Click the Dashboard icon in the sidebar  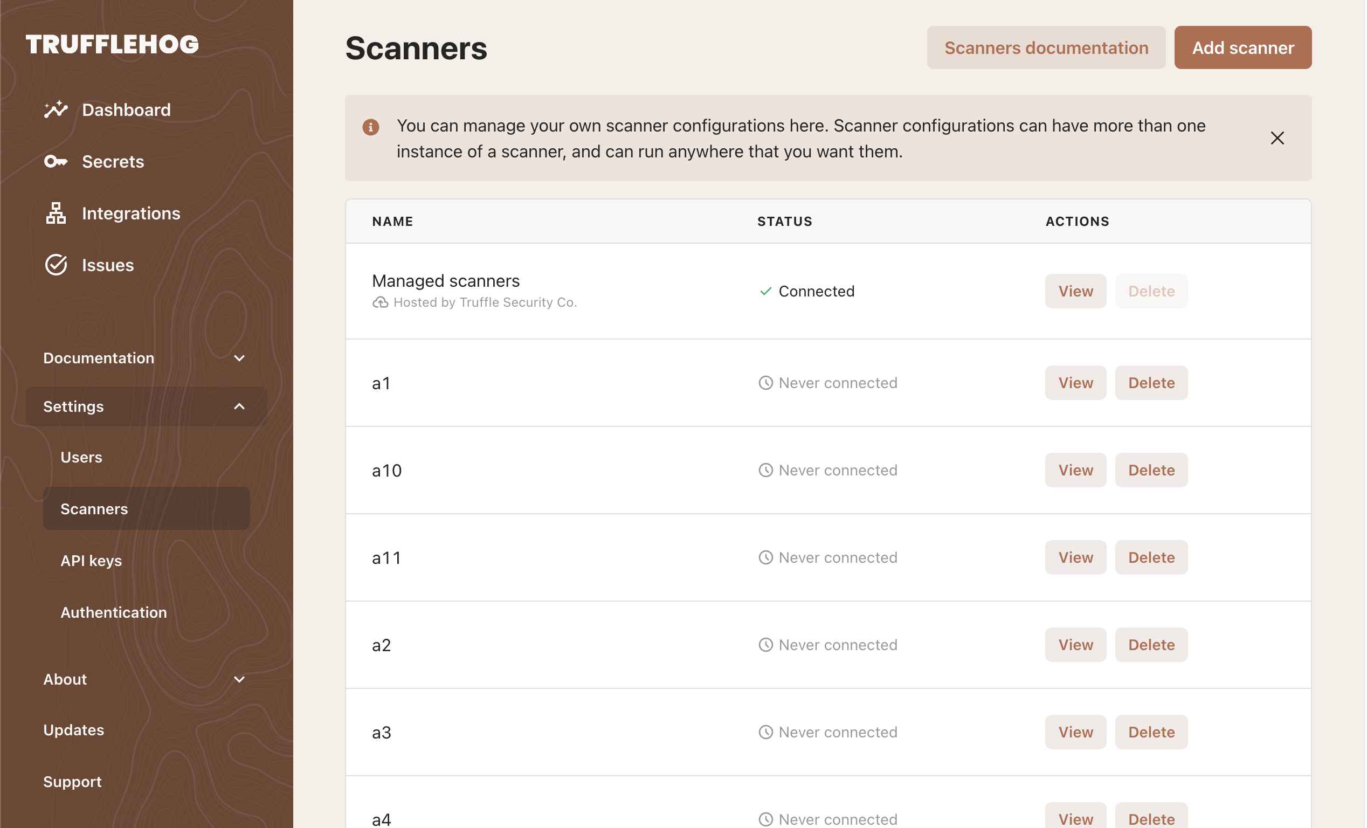point(56,109)
